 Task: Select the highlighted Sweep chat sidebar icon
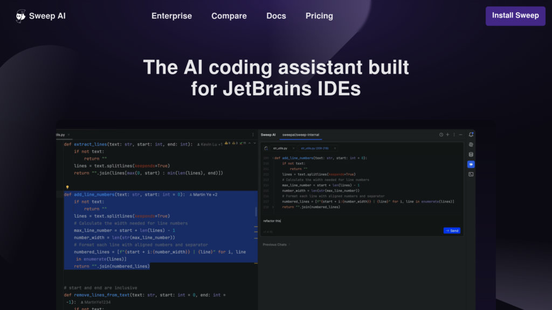click(x=471, y=164)
